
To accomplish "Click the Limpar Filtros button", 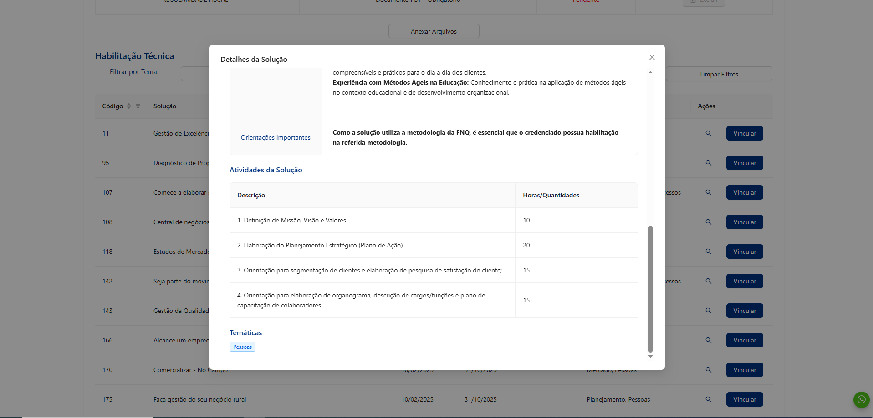I will [x=719, y=74].
